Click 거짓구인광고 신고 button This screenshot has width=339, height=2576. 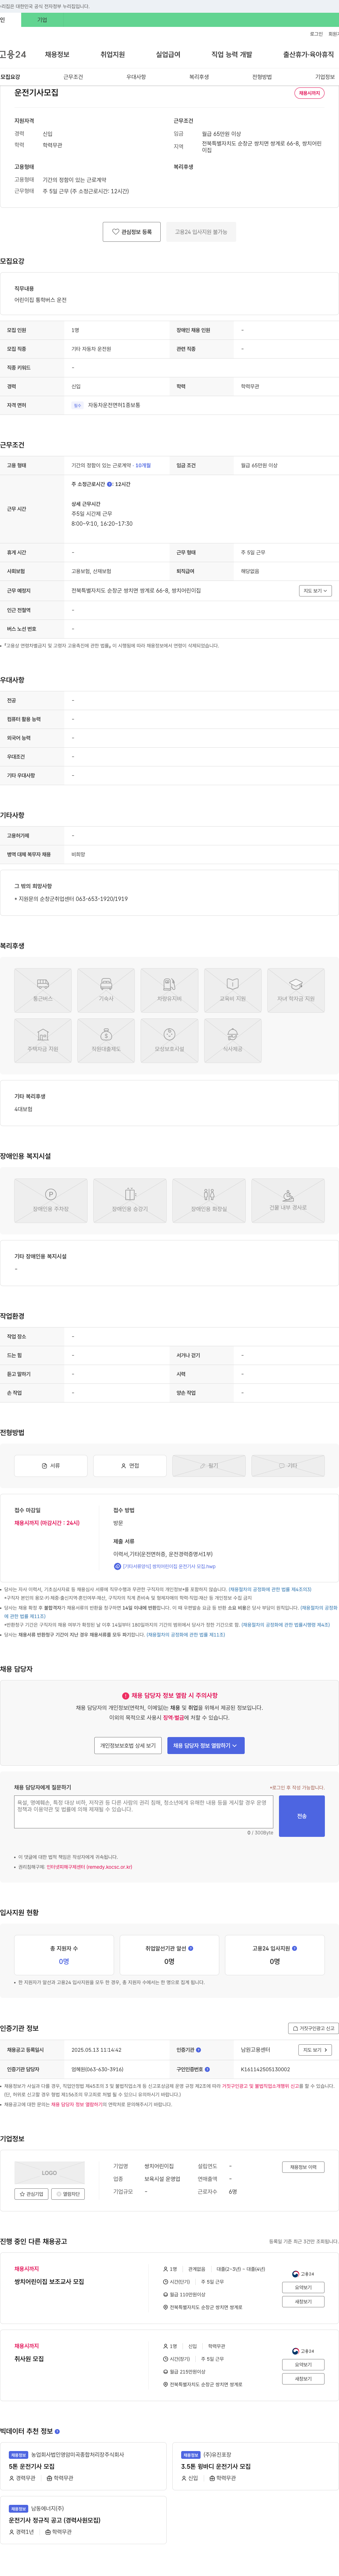click(x=313, y=2028)
